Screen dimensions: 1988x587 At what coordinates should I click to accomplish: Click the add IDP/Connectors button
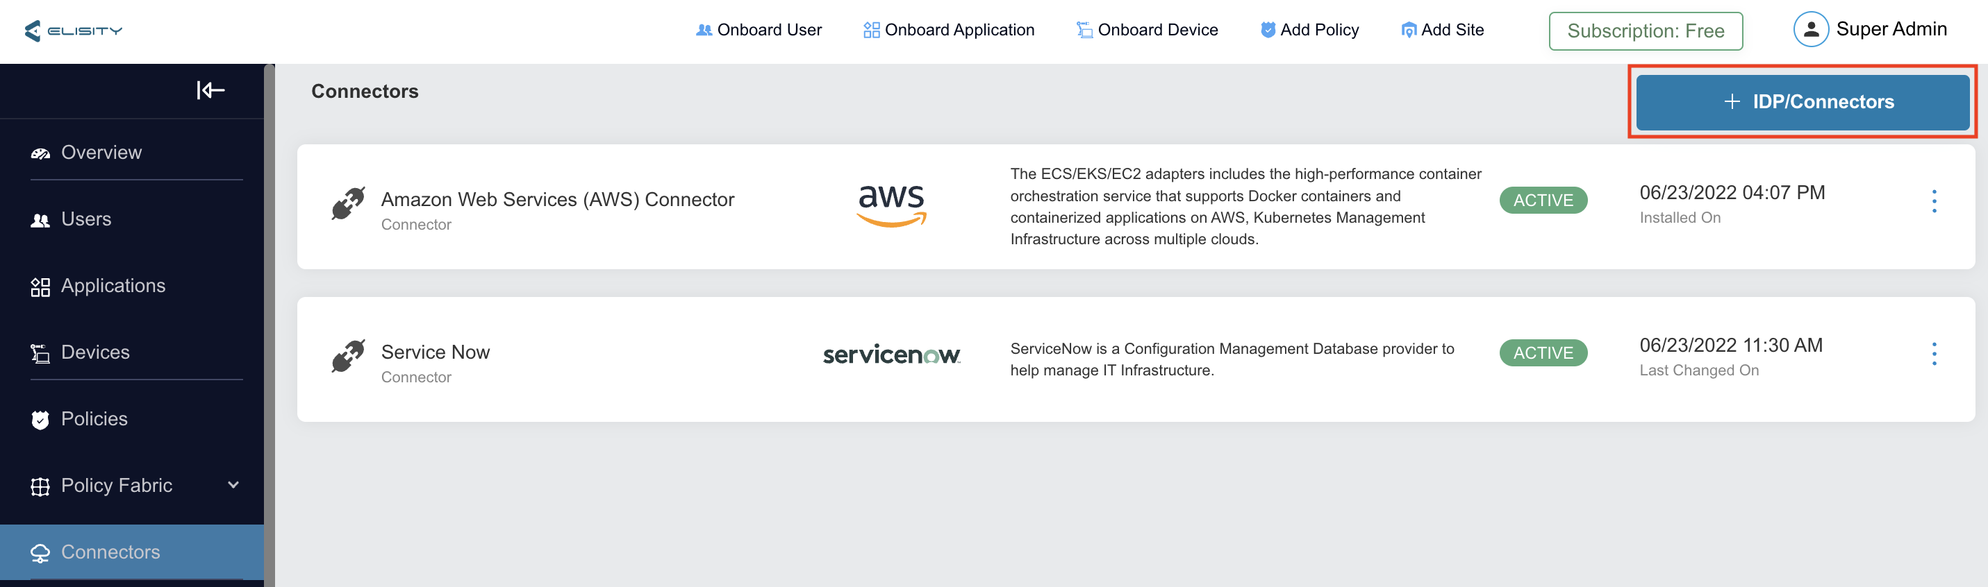pyautogui.click(x=1802, y=102)
